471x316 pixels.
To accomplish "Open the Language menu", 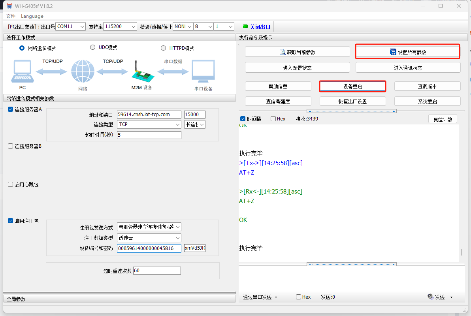I will [x=32, y=16].
